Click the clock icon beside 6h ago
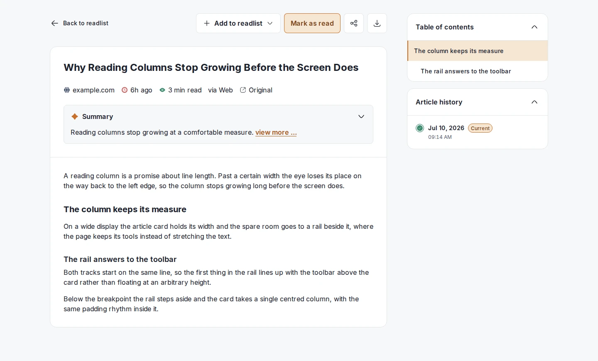 pos(125,90)
